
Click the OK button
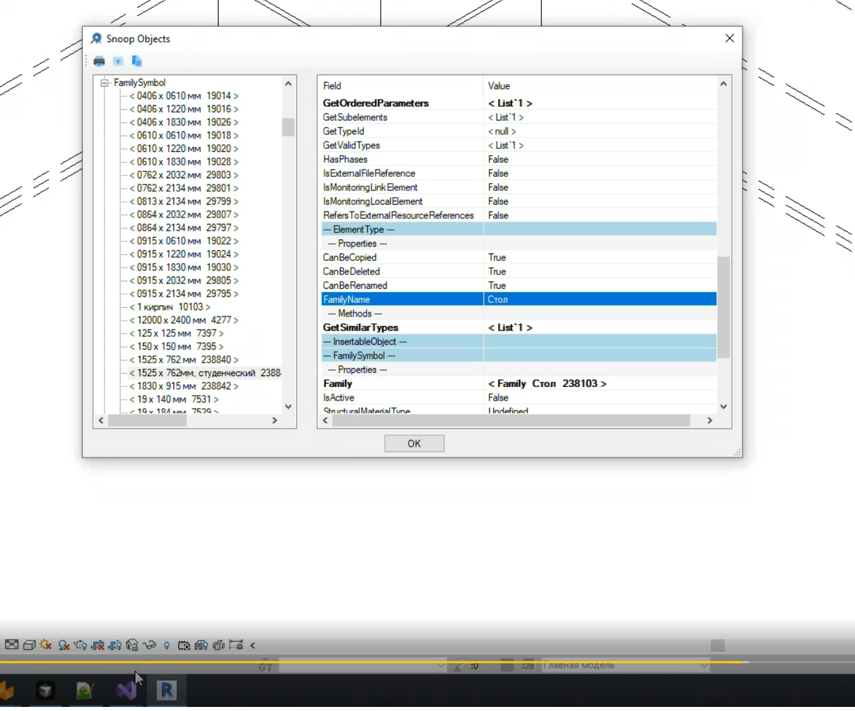(x=414, y=443)
